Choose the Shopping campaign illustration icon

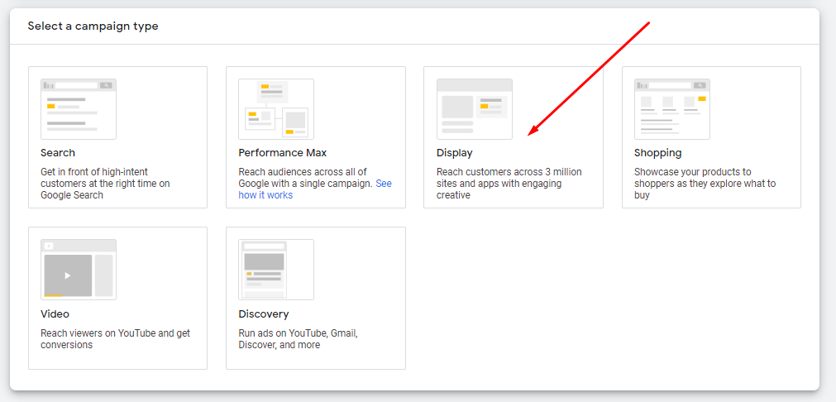point(671,109)
